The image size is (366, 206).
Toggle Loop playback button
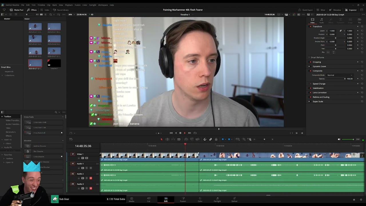(195, 133)
